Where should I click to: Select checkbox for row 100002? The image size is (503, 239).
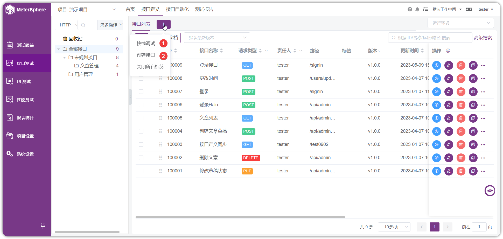pyautogui.click(x=141, y=158)
